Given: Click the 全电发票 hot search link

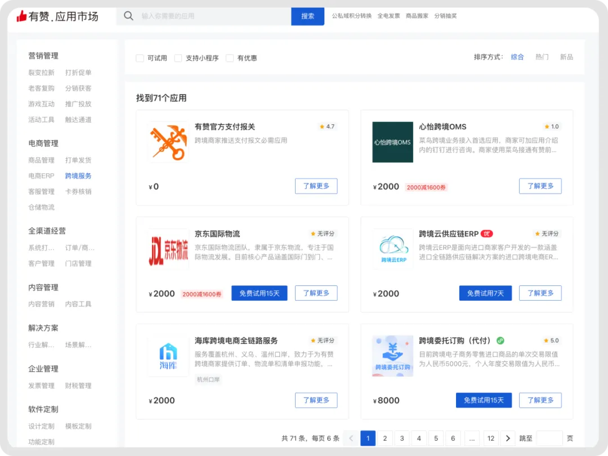Looking at the screenshot, I should tap(388, 16).
